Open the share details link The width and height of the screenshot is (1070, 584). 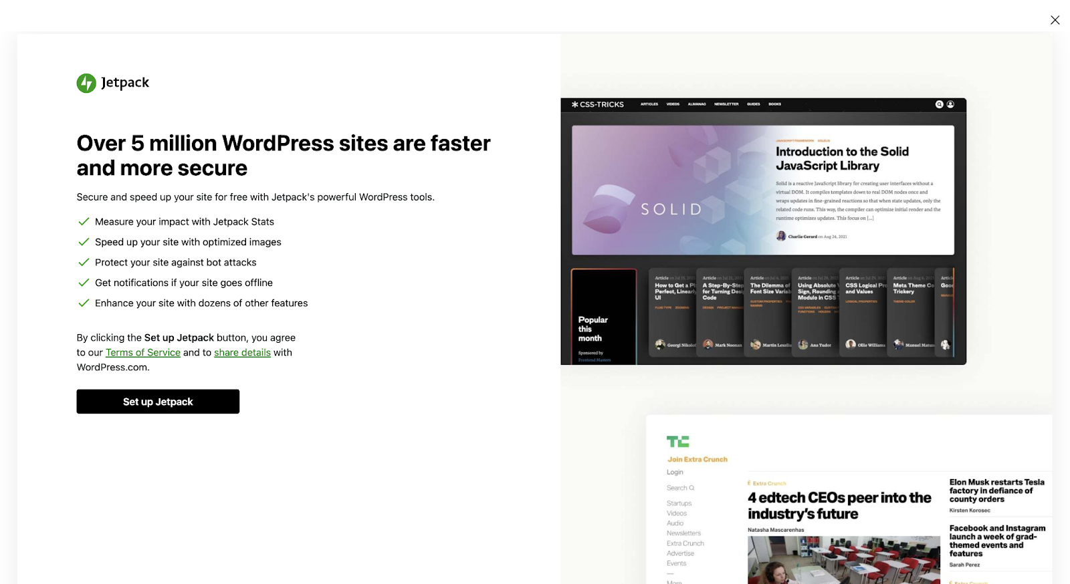click(242, 352)
